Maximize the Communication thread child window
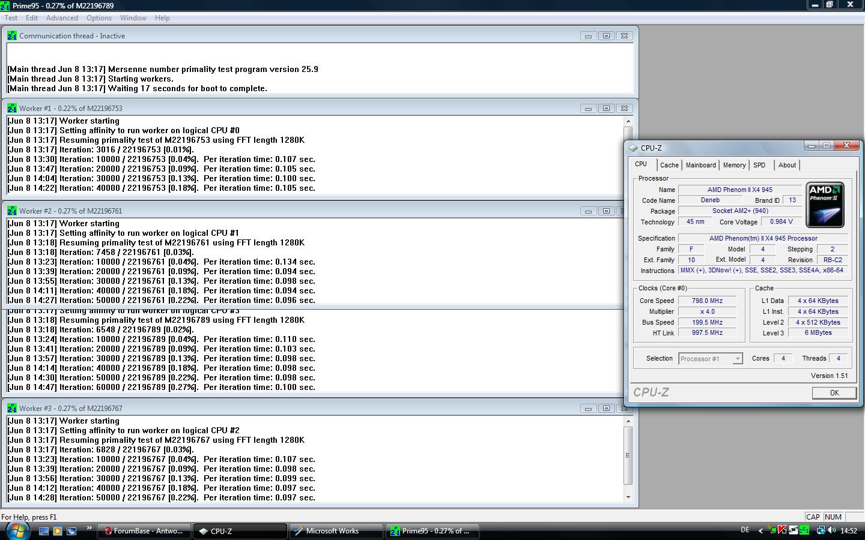This screenshot has width=865, height=540. coord(606,36)
